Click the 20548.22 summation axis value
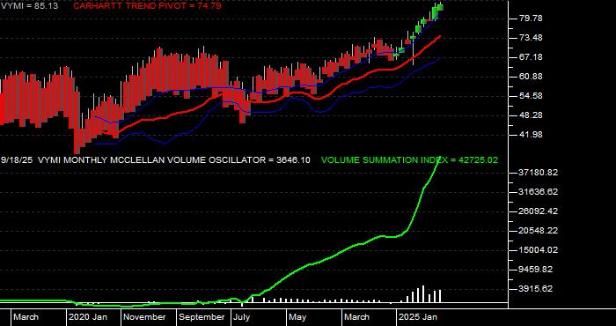The width and height of the screenshot is (616, 326). point(539,231)
